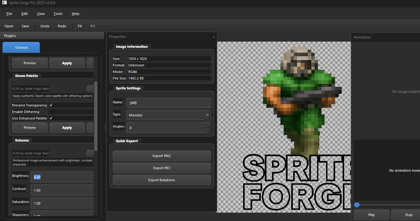
Task: Play the animation
Action: (372, 215)
